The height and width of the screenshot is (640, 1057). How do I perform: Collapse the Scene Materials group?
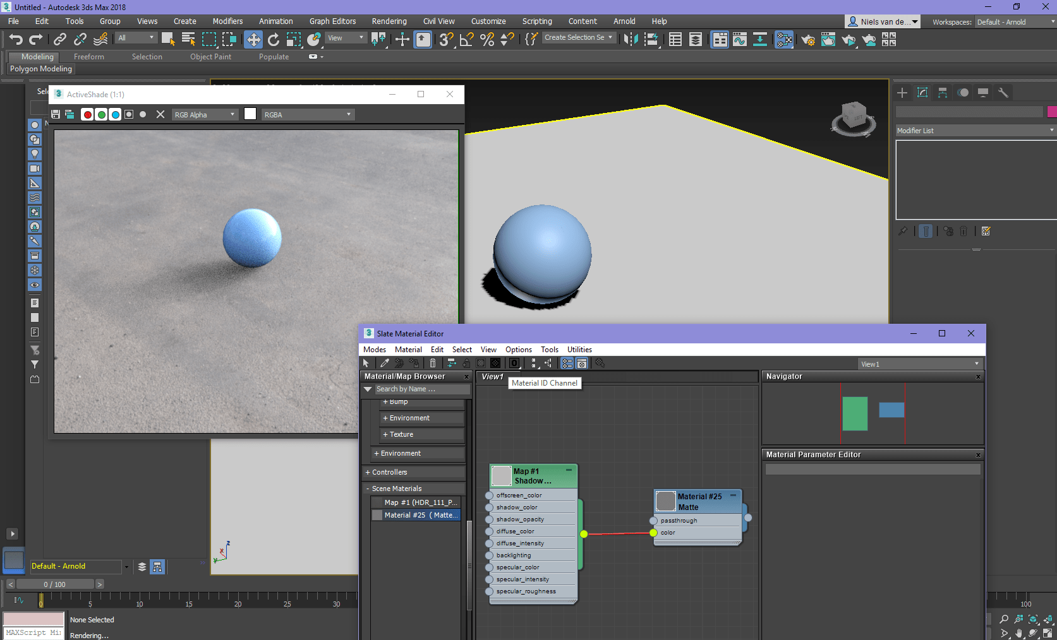[x=414, y=489]
